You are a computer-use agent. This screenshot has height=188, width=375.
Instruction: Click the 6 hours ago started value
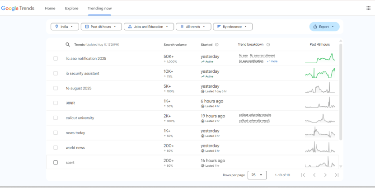click(x=212, y=101)
